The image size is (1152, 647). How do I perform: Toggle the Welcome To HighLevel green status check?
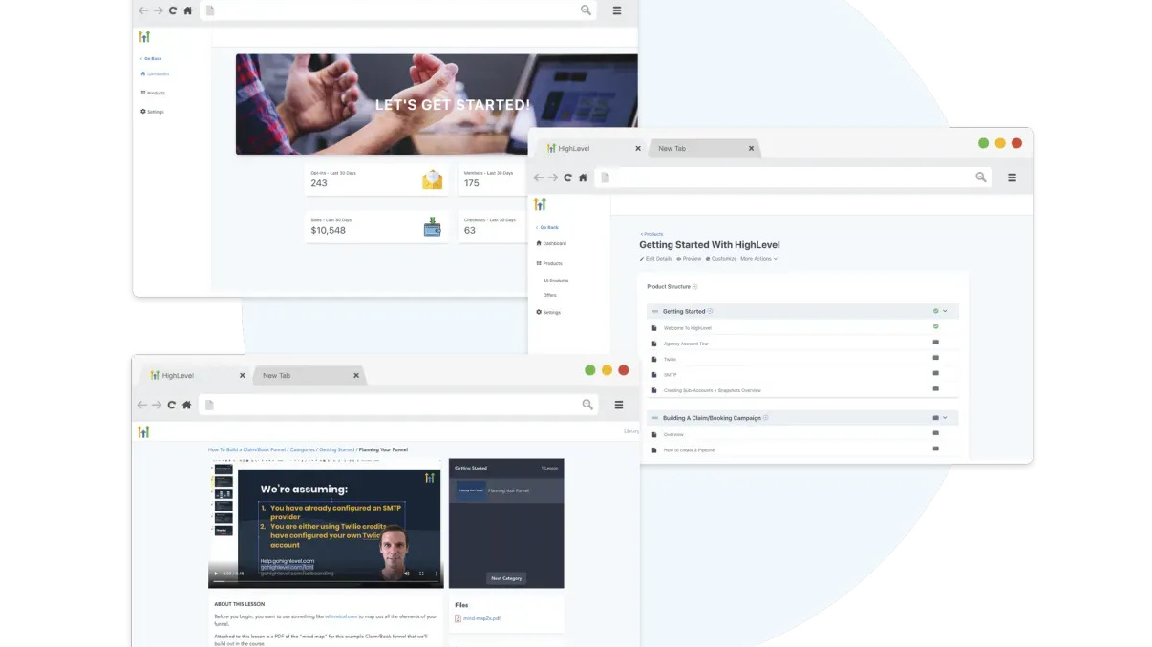[935, 326]
